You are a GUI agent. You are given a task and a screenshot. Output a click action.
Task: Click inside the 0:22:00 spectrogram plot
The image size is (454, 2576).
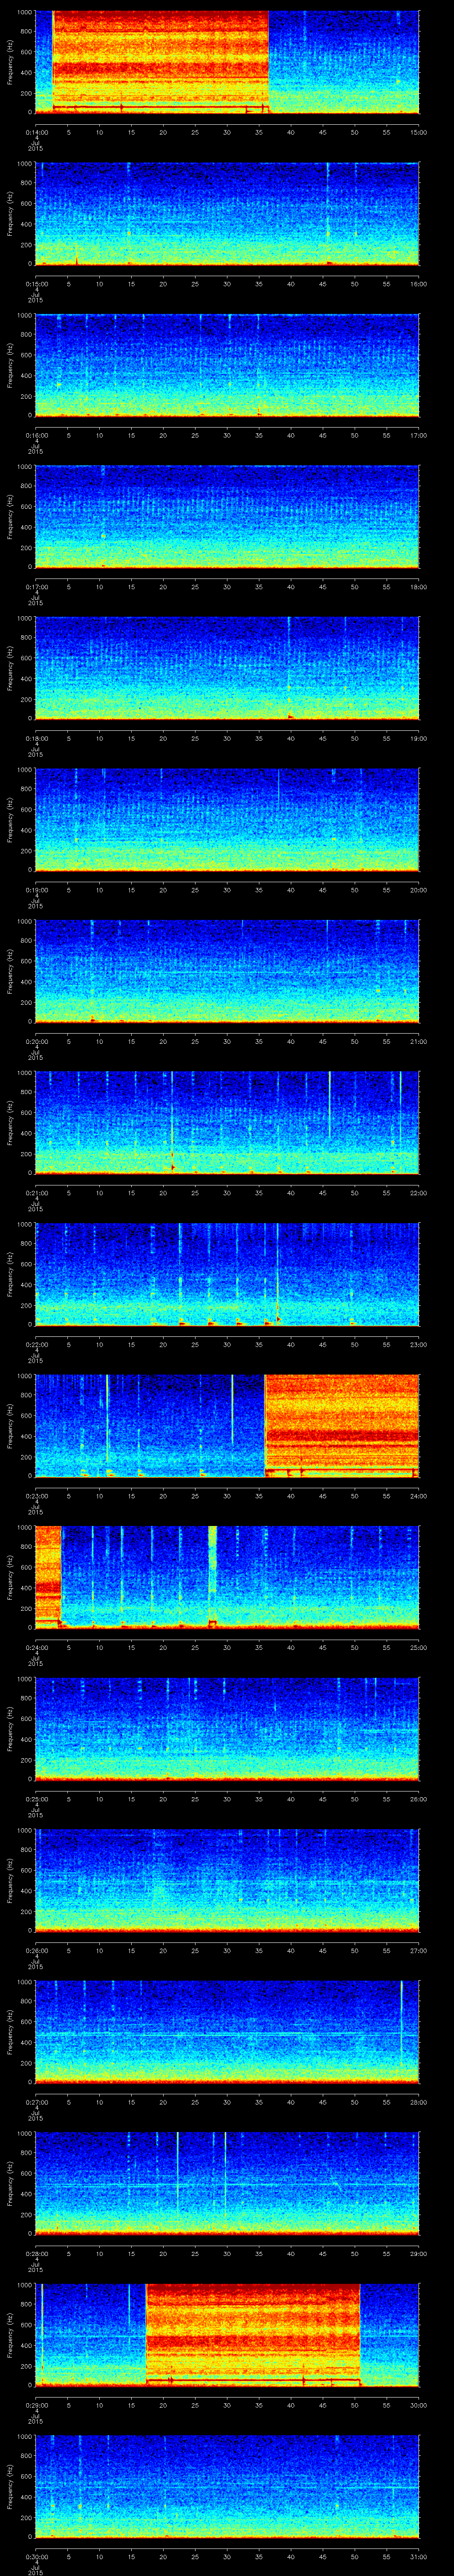pyautogui.click(x=227, y=1274)
